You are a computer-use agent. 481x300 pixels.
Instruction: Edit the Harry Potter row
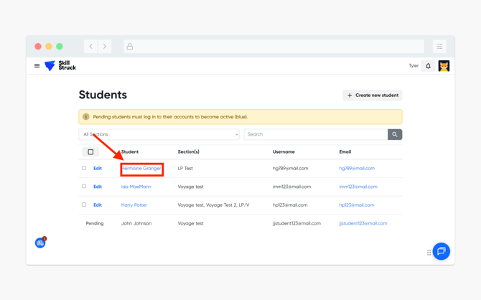[x=98, y=205]
